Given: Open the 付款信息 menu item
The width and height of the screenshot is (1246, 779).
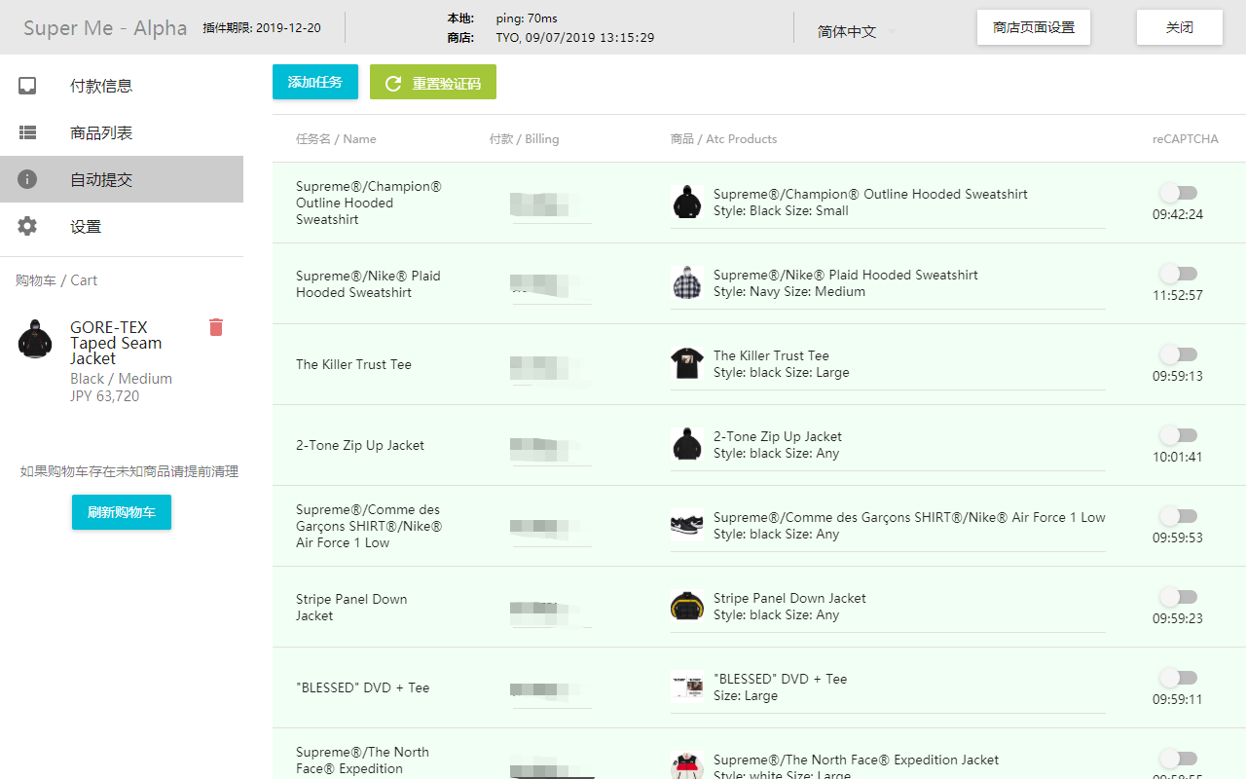Looking at the screenshot, I should pyautogui.click(x=122, y=86).
